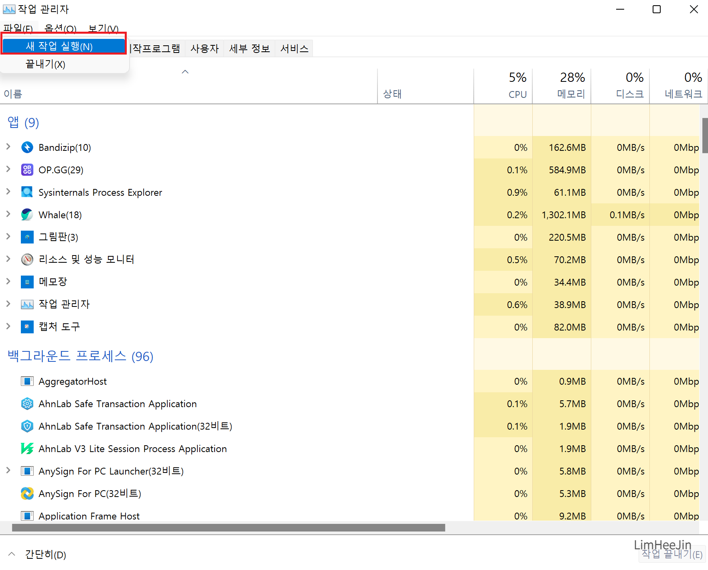Expand the Whale(18) process group
708x570 pixels.
pos(8,214)
